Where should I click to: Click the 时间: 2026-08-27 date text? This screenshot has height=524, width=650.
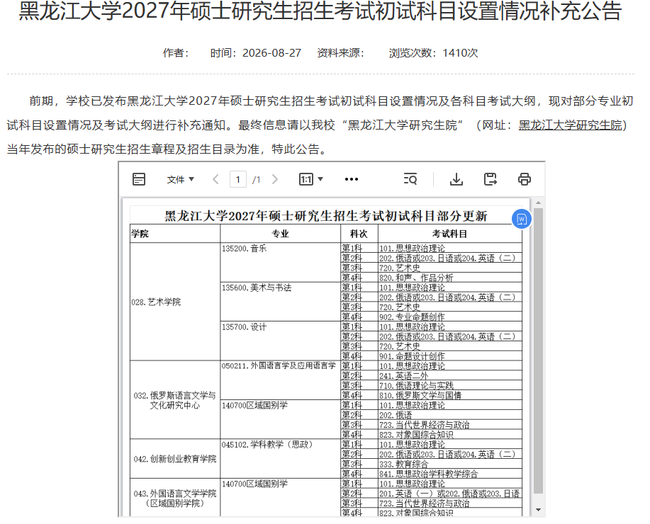255,53
